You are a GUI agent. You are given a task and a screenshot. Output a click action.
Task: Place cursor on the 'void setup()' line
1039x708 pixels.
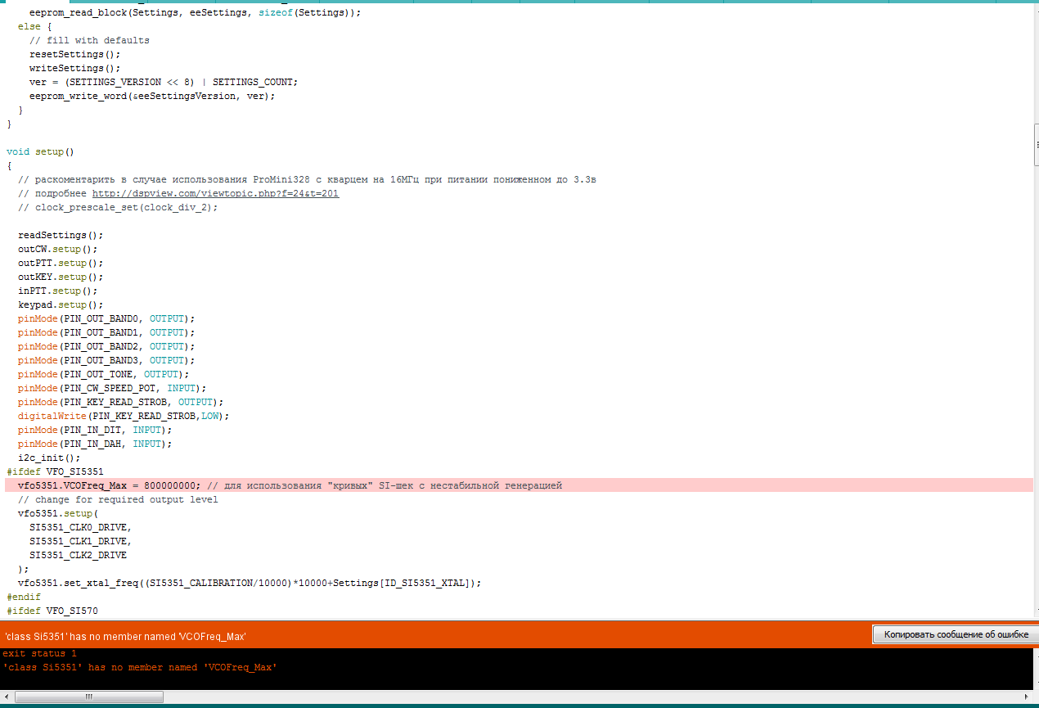pyautogui.click(x=40, y=151)
